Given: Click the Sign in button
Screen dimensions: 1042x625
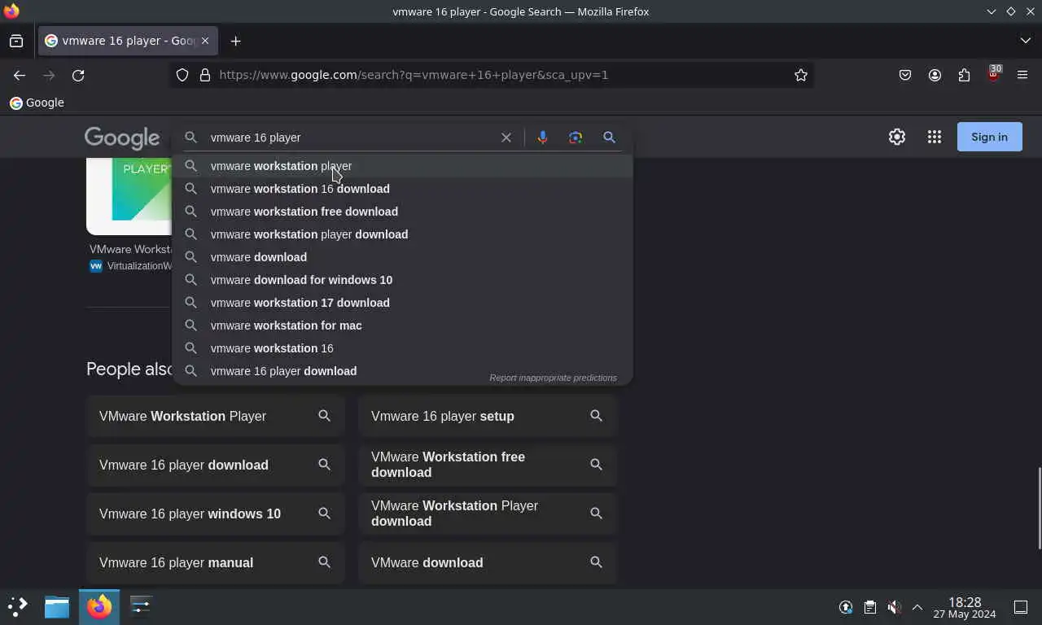Looking at the screenshot, I should tap(989, 137).
